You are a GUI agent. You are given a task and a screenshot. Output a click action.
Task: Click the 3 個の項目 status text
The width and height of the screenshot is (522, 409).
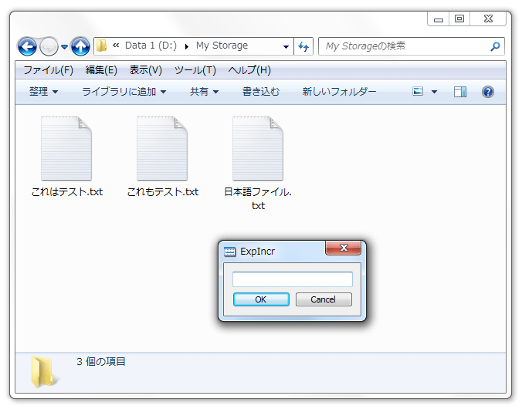point(101,362)
